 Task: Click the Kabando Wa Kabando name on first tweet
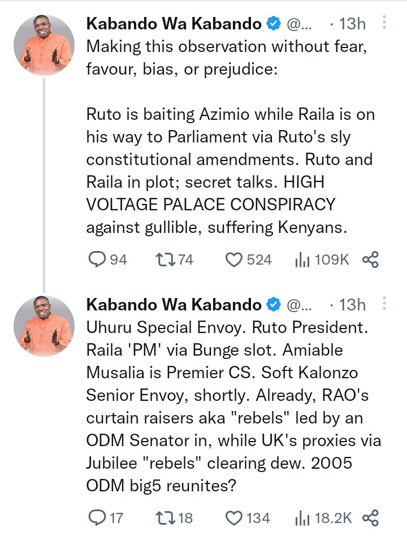point(174,24)
